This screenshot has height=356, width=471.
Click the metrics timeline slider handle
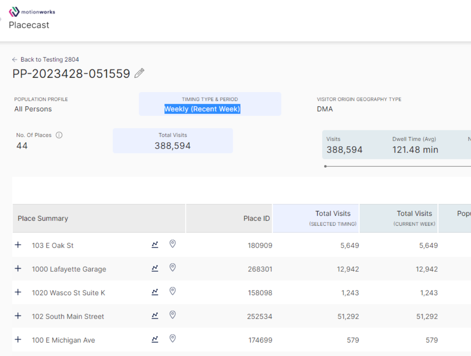325,166
